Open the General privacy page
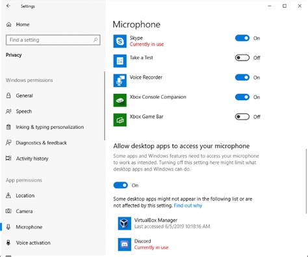The width and height of the screenshot is (308, 257). tap(24, 96)
